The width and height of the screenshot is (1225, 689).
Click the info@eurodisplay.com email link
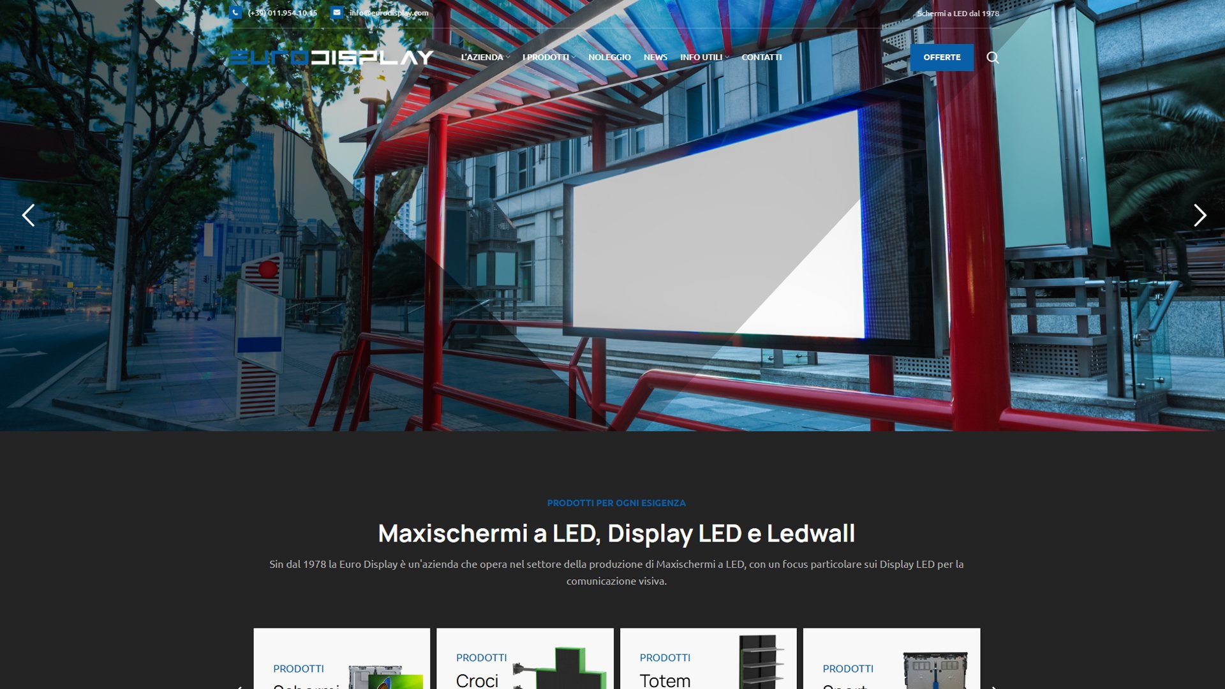pos(389,13)
